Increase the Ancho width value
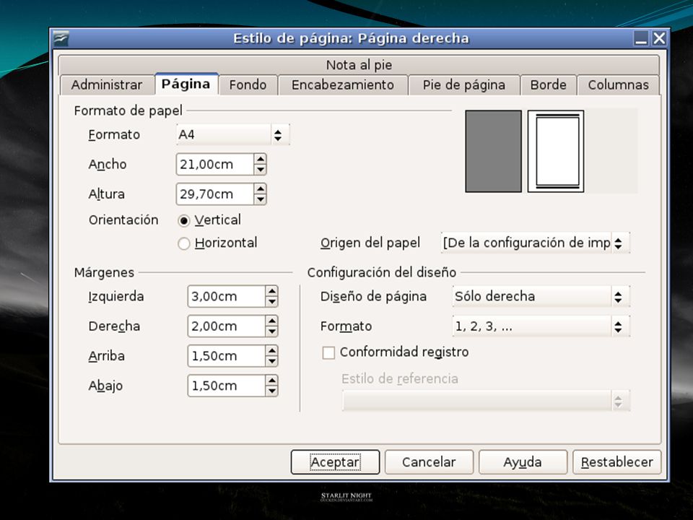The height and width of the screenshot is (520, 693). tap(261, 159)
